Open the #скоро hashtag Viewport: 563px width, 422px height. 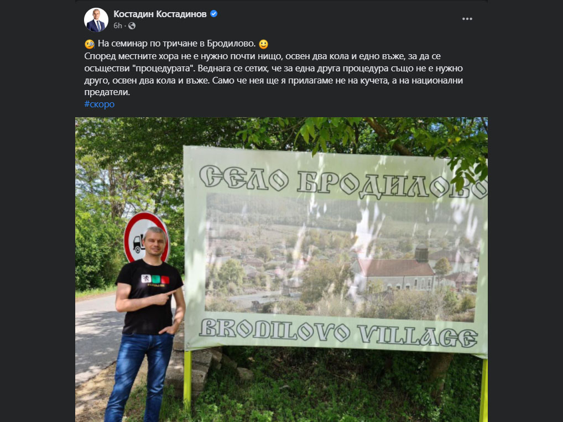tap(100, 104)
